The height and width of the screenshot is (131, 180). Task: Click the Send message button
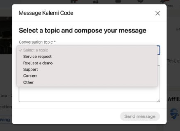140,116
